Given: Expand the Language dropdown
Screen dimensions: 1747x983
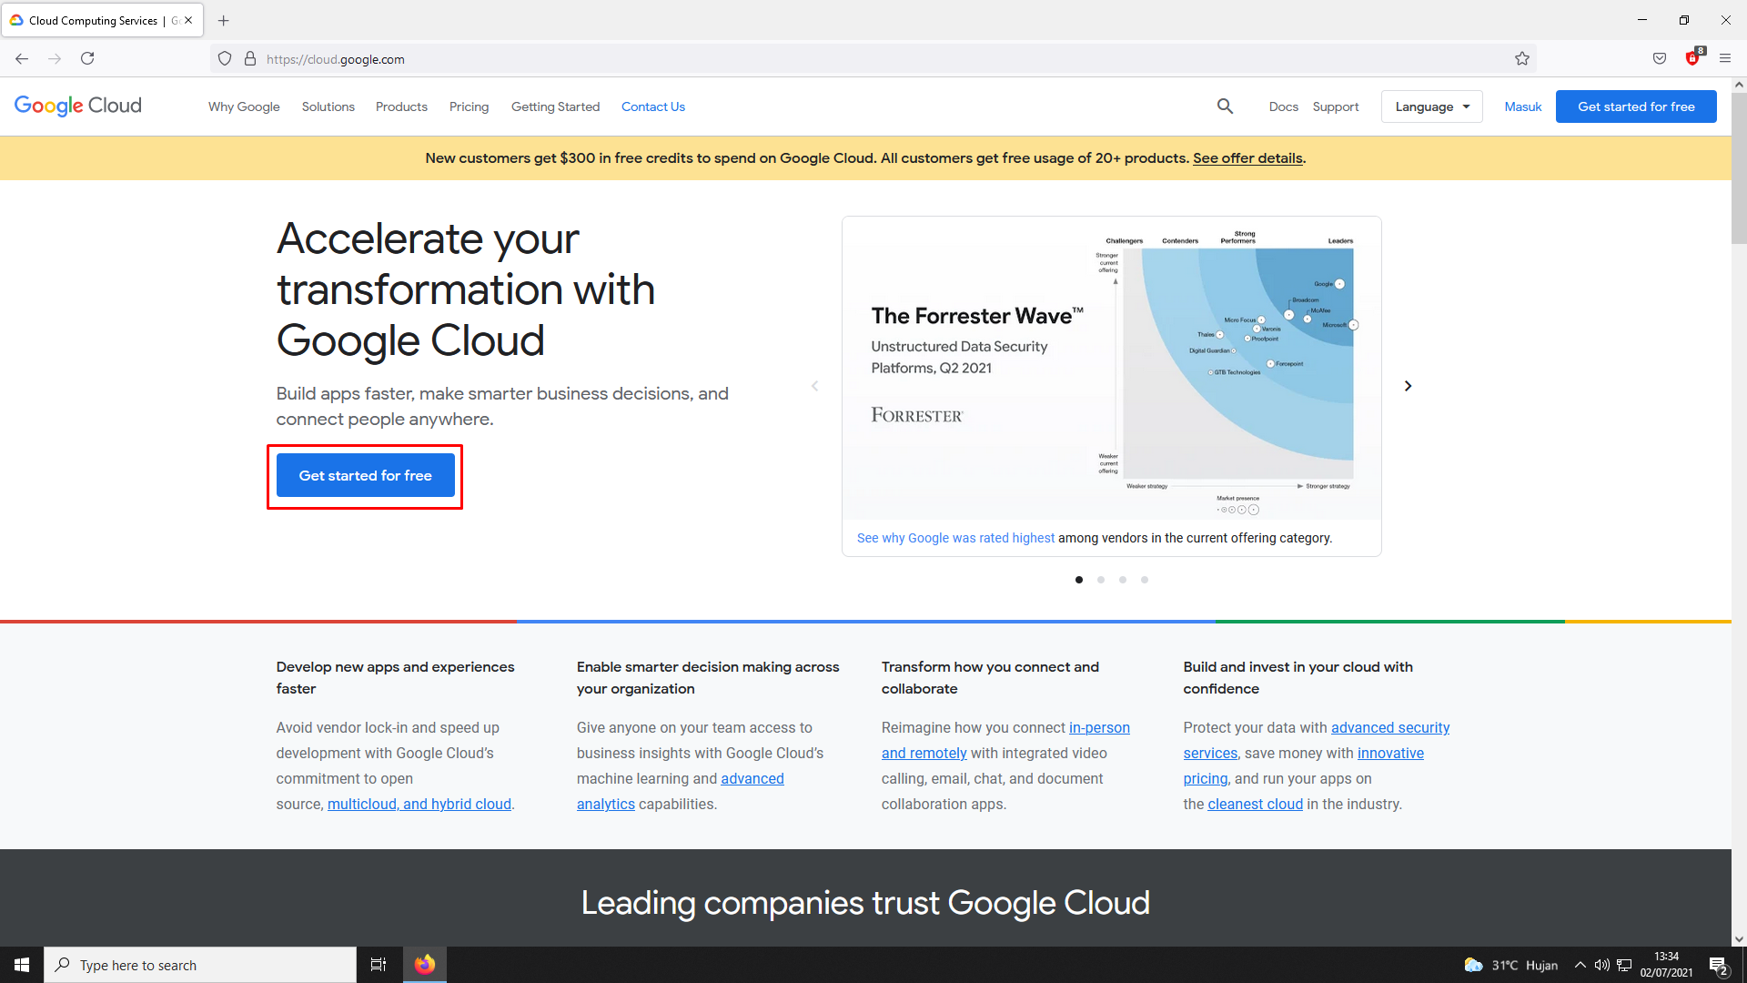Looking at the screenshot, I should 1431,106.
